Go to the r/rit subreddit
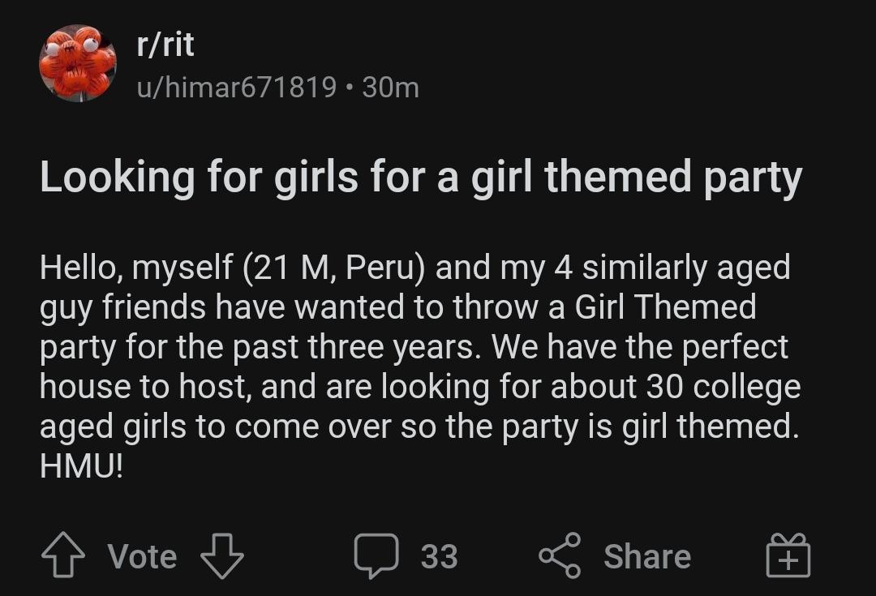876x596 pixels. coord(165,44)
